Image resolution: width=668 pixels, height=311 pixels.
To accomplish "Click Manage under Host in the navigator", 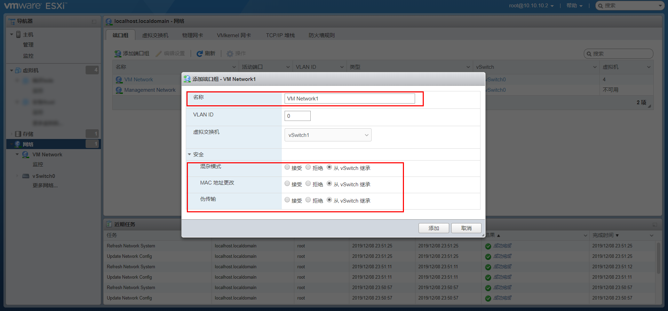I will pos(28,45).
